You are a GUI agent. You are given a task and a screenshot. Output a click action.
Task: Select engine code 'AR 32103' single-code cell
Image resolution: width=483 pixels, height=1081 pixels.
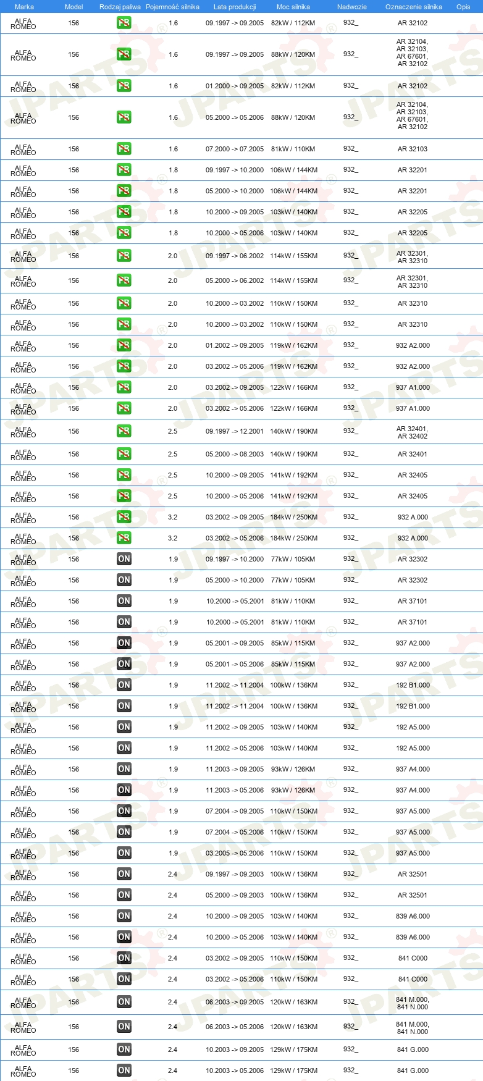click(413, 149)
